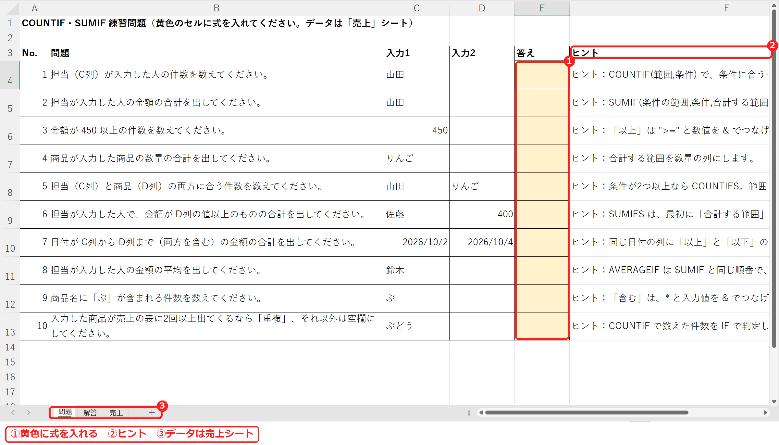Click the 問題 column header cell

pyautogui.click(x=216, y=53)
